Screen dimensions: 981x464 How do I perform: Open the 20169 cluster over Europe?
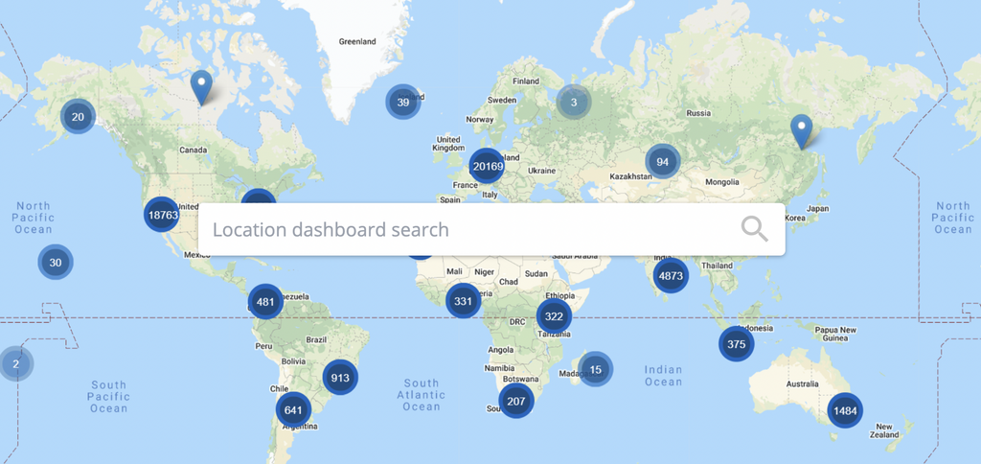coord(488,166)
